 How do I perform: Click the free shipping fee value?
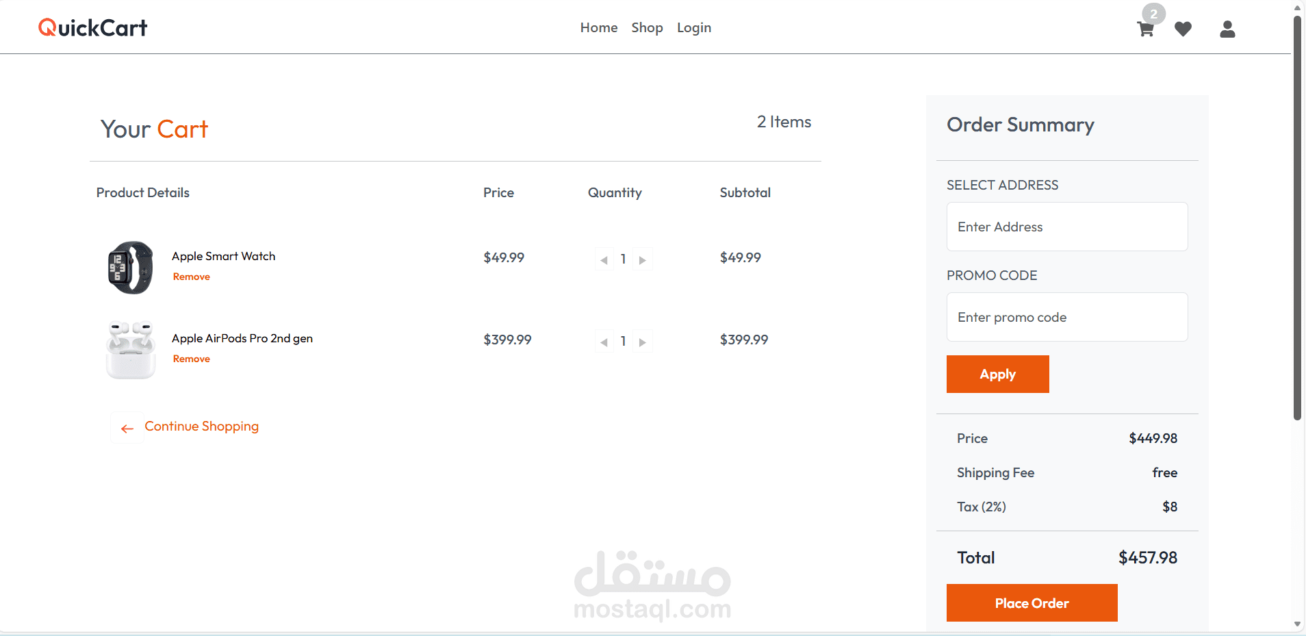[1165, 472]
